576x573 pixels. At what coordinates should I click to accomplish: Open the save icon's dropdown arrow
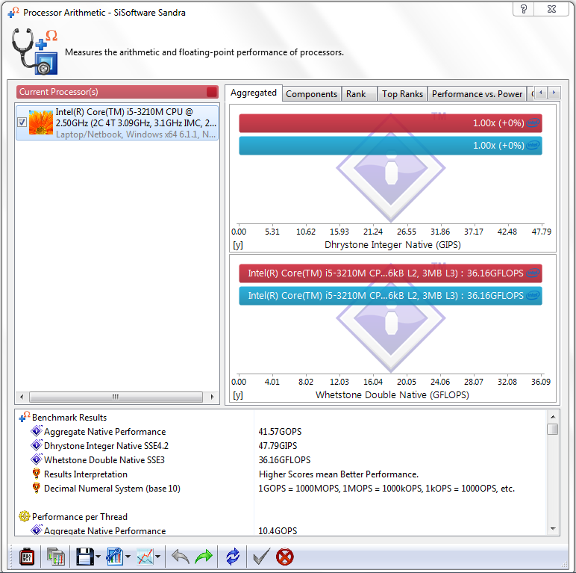point(98,557)
